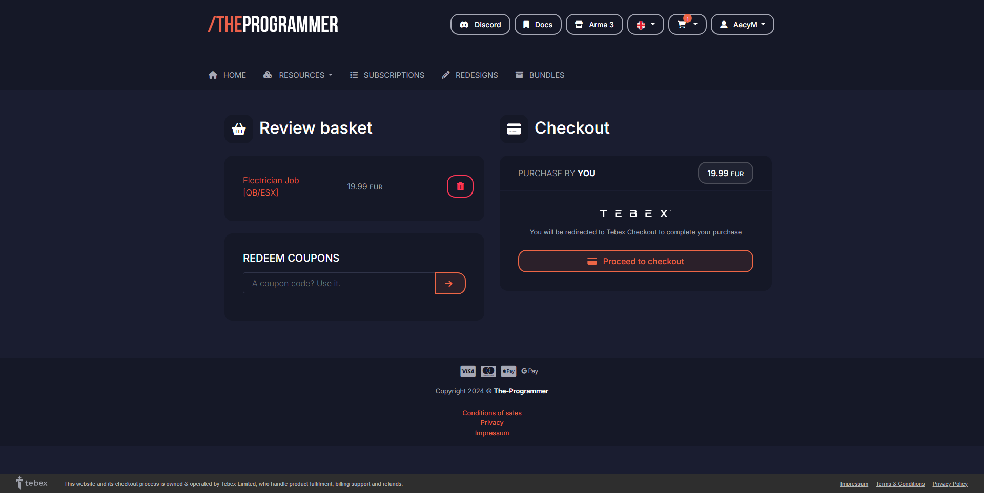Click the Checkout credit card icon
The image size is (984, 493).
[x=514, y=129]
